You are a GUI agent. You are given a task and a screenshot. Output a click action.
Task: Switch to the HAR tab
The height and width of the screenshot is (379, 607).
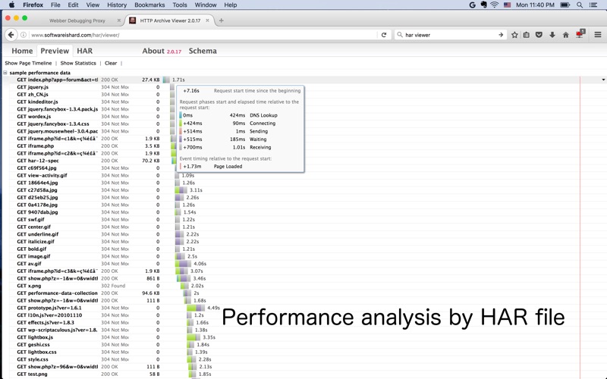pyautogui.click(x=84, y=51)
